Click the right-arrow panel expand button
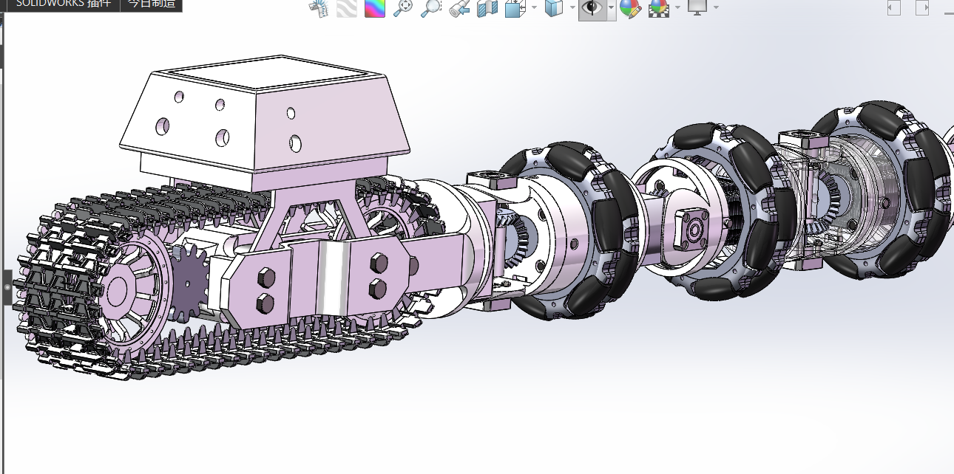The width and height of the screenshot is (954, 474). coord(922,8)
